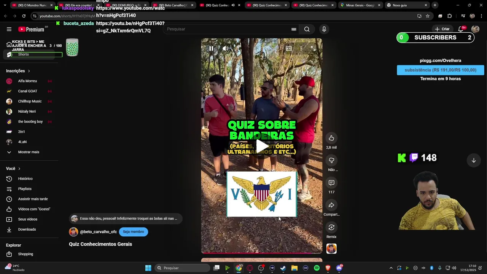Expand subscriptions with Mostrar mais
This screenshot has height=274, width=487.
[29, 152]
